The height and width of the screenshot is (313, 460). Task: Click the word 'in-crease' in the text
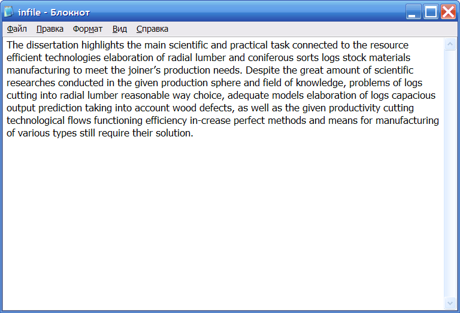[x=210, y=121]
